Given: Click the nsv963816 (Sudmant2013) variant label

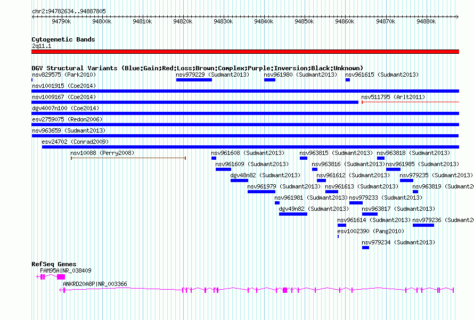Looking at the screenshot, I should point(348,164).
